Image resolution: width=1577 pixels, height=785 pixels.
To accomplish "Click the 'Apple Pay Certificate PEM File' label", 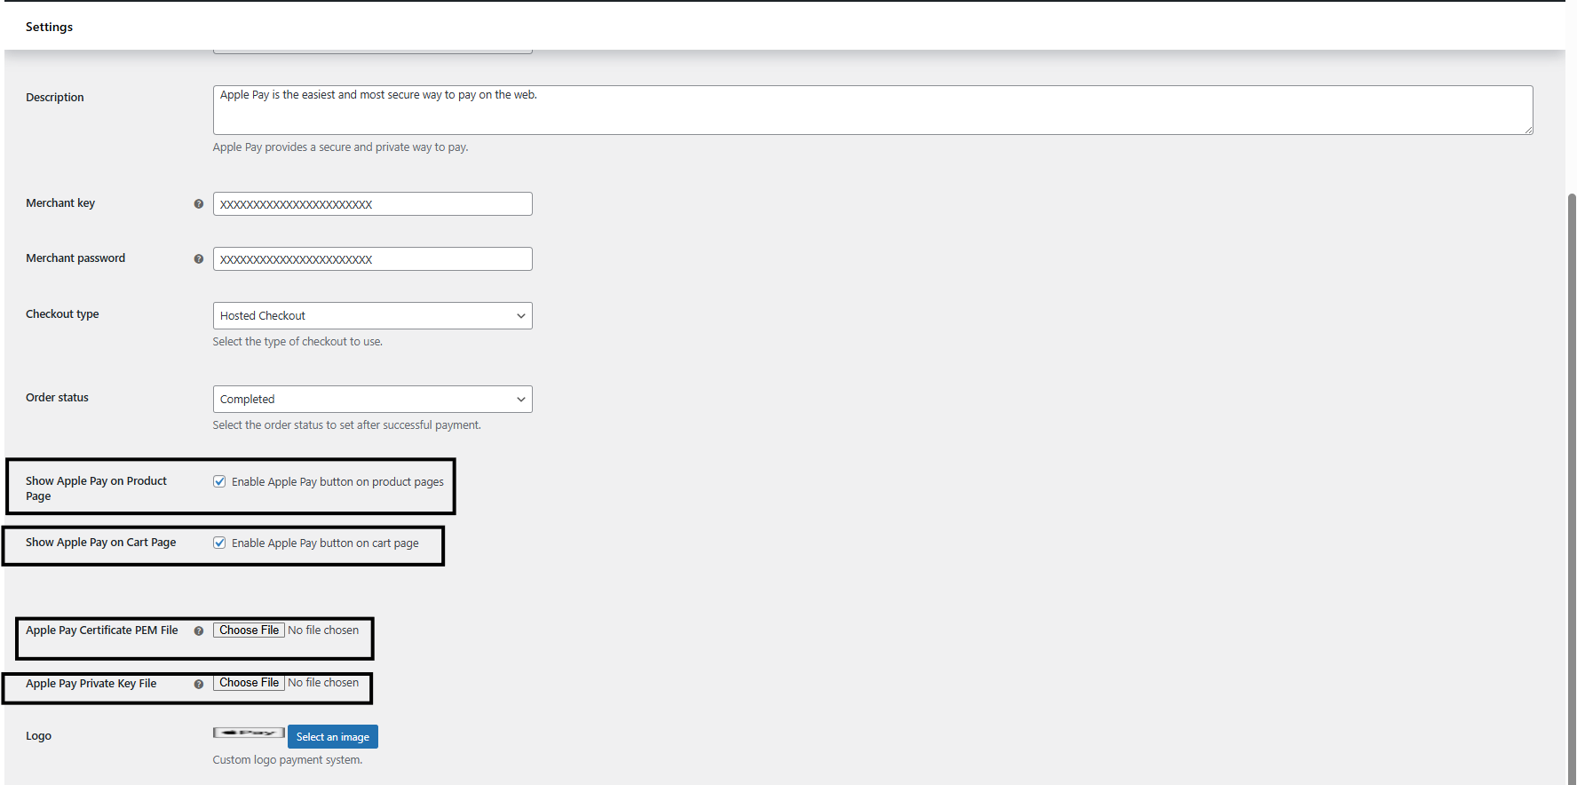I will [x=101, y=630].
